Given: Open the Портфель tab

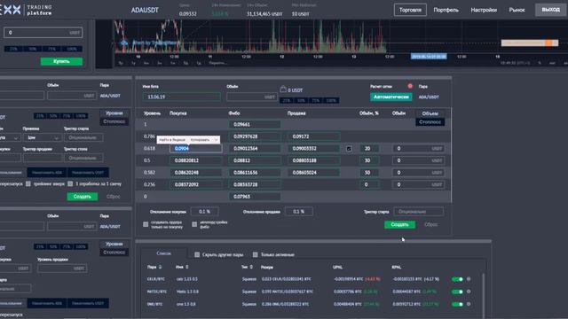Looking at the screenshot, I should pyautogui.click(x=446, y=10).
